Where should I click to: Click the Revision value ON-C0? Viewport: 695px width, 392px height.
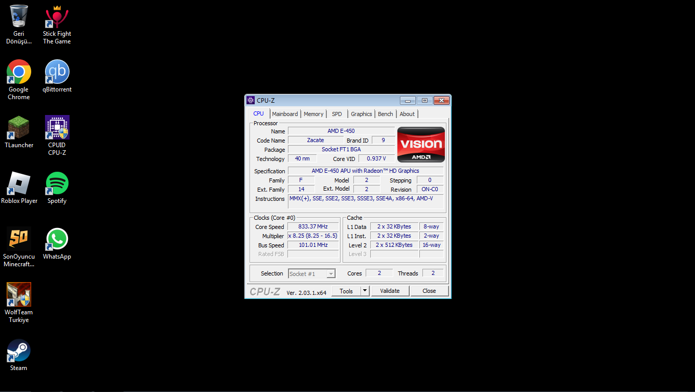(430, 189)
